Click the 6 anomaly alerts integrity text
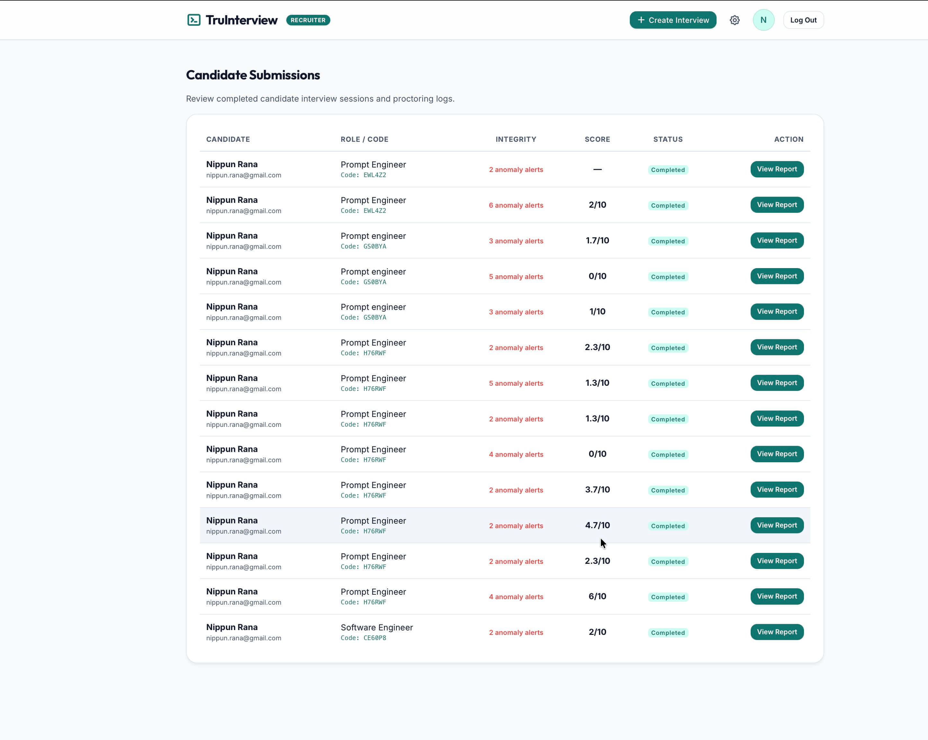This screenshot has height=740, width=928. click(516, 205)
